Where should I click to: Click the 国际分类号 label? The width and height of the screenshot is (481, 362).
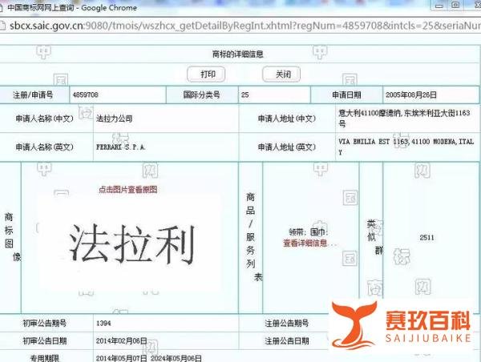click(x=201, y=95)
